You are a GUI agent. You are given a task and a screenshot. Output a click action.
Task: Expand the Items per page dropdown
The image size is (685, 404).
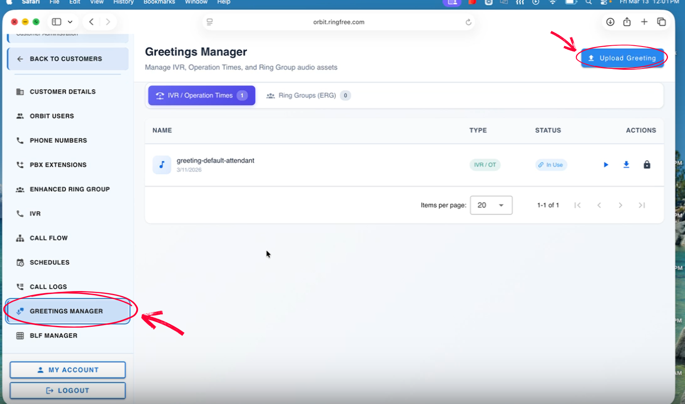click(x=491, y=205)
